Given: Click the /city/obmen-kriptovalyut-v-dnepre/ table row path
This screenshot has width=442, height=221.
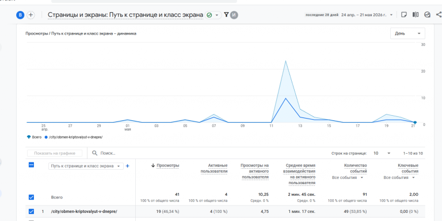Looking at the screenshot, I should [84, 211].
